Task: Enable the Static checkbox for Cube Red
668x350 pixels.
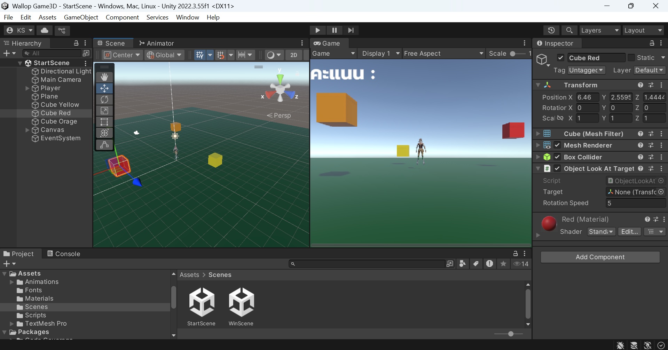Action: 631,57
